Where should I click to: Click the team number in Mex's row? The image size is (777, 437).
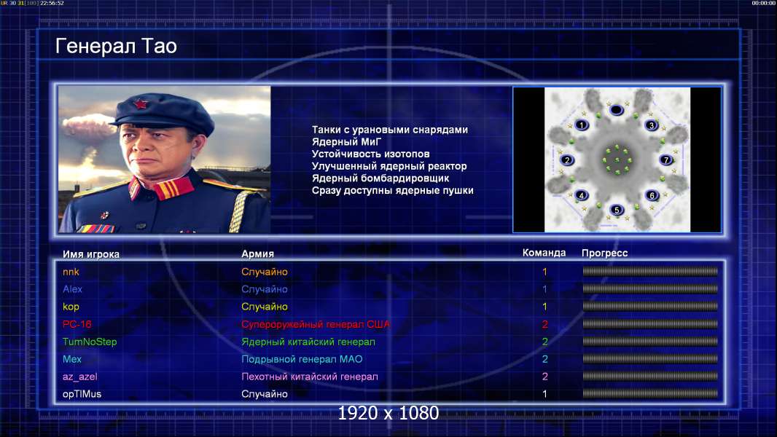coord(544,359)
